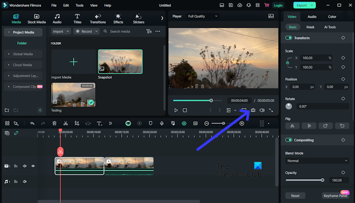Open the Stickers panel
Viewport: 355px width, 203px height.
tap(138, 19)
